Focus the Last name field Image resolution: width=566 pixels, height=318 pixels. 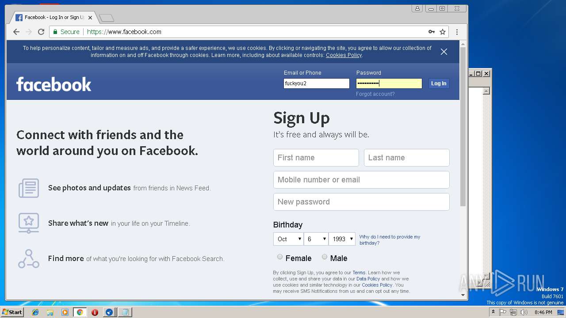(407, 158)
